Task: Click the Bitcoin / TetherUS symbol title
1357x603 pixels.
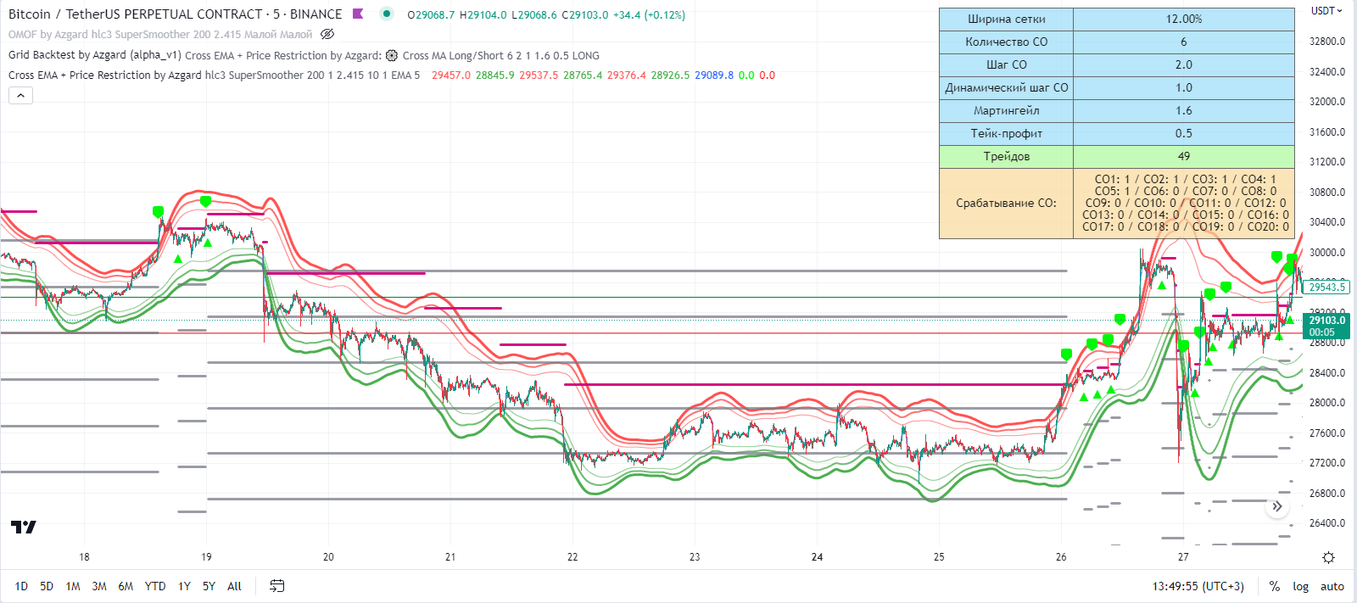Action: (x=136, y=14)
